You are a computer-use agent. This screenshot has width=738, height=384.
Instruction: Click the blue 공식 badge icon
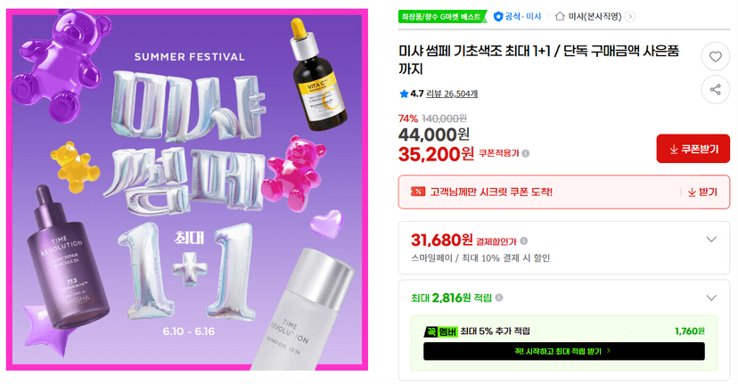click(x=498, y=16)
